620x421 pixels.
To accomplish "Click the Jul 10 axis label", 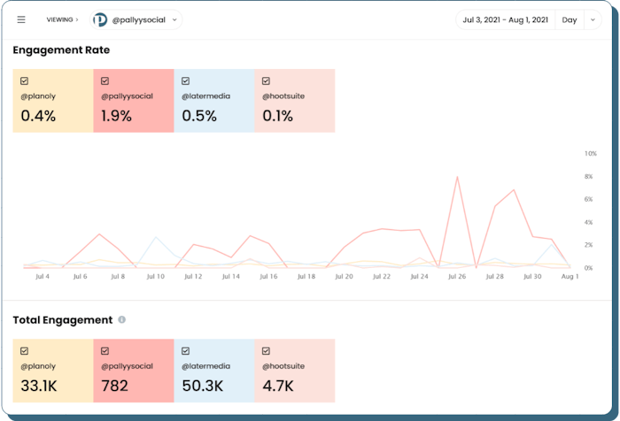I will (x=155, y=277).
